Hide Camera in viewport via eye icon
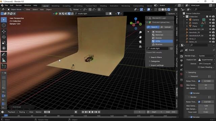Screen dimensions: 216x121 [210, 20]
